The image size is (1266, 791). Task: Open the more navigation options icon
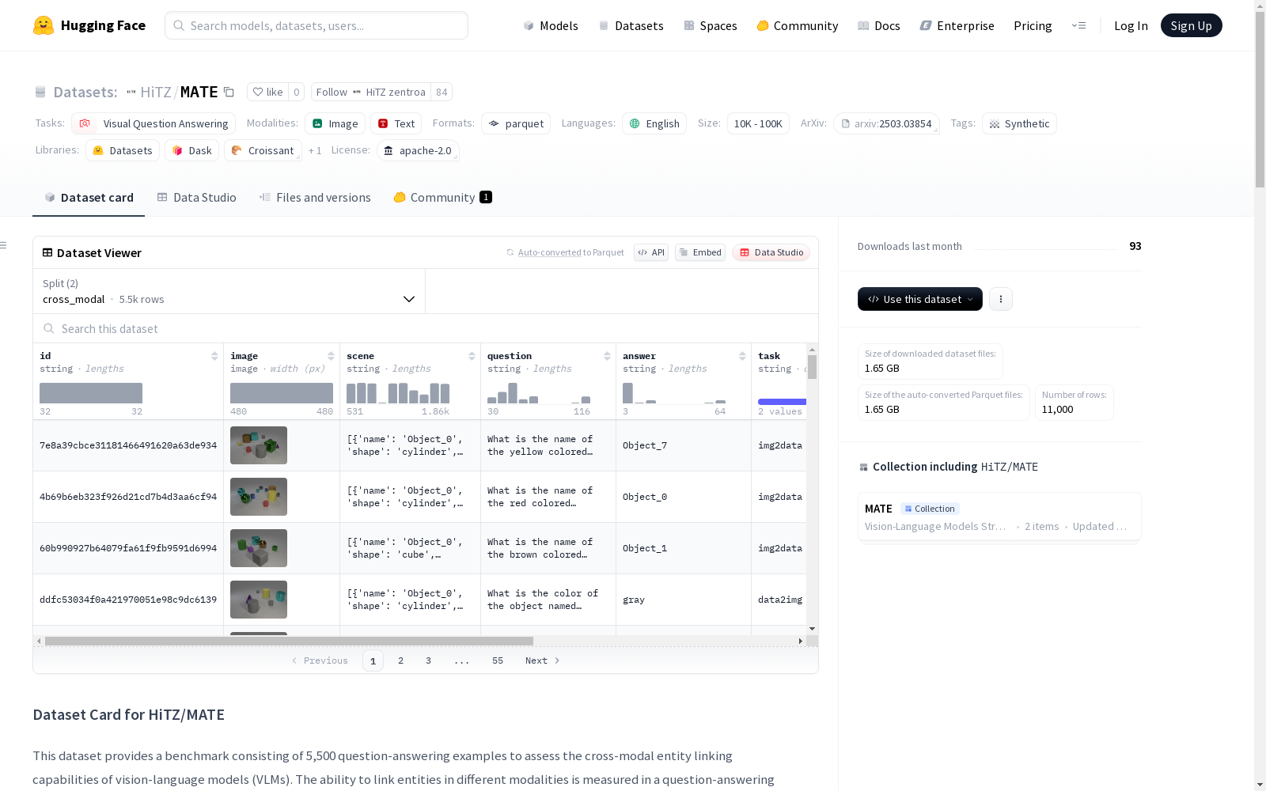coord(1078,25)
